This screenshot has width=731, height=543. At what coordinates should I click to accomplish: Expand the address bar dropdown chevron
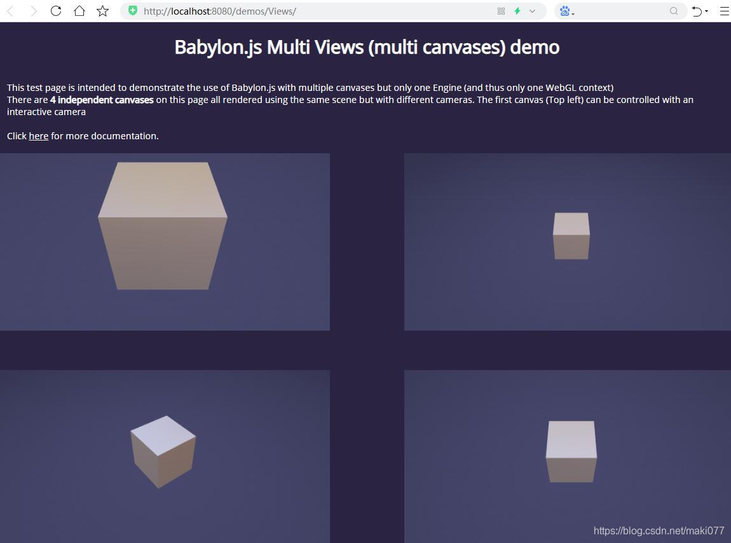coord(532,11)
